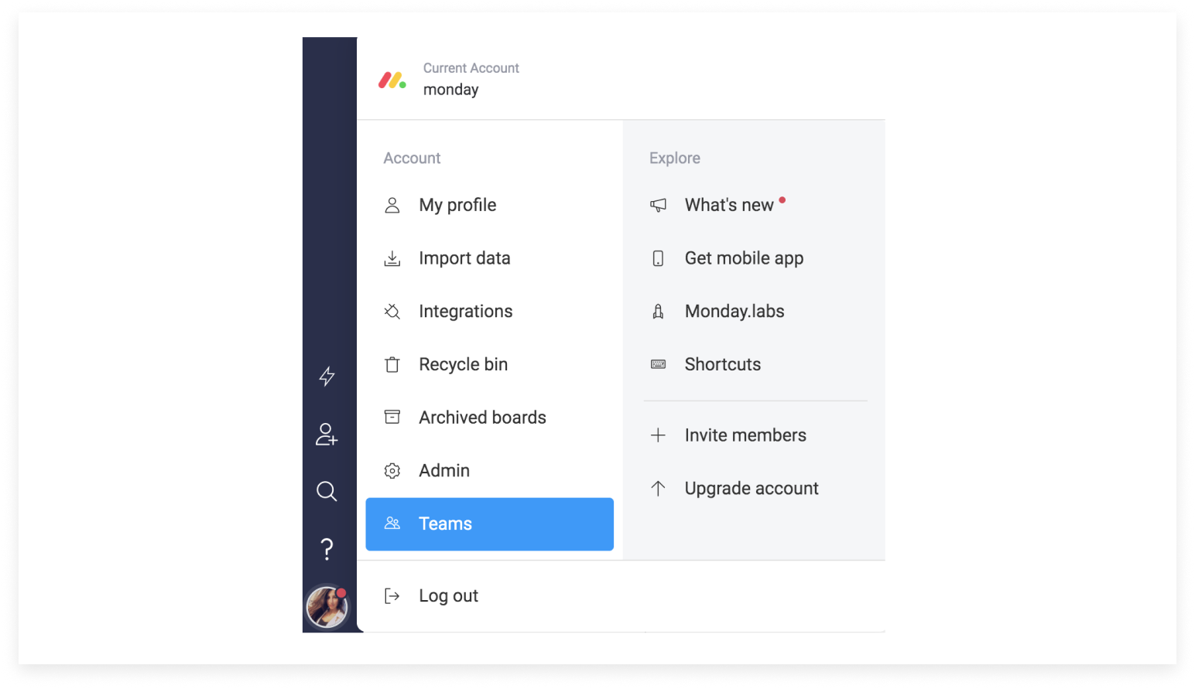Viewport: 1195px width, 689px height.
Task: Open help via question mark icon
Action: tap(327, 549)
